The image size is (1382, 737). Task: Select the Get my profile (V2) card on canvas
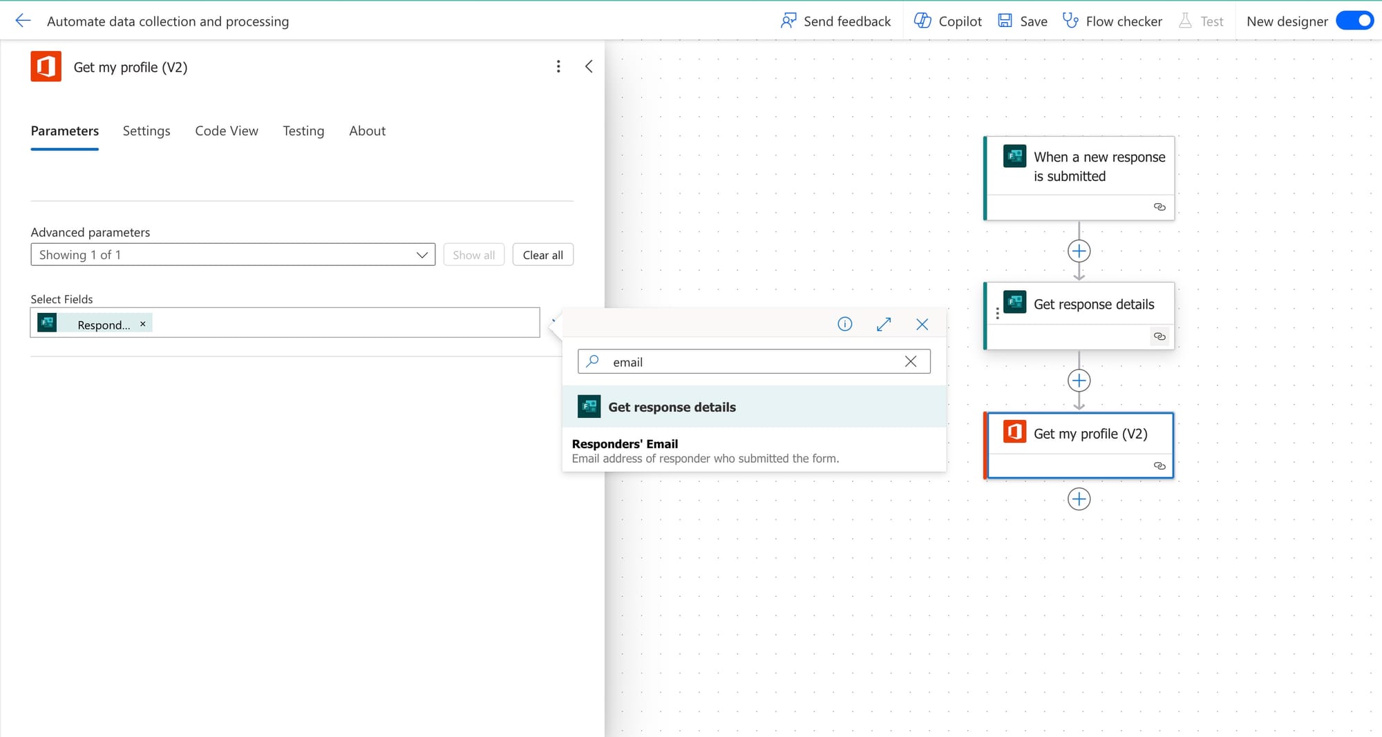tap(1079, 446)
